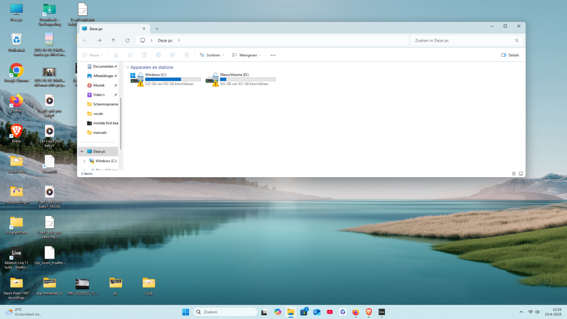Screen dimensions: 567x319
Task: Select the ProgramData folder on desktop
Action: [17, 225]
